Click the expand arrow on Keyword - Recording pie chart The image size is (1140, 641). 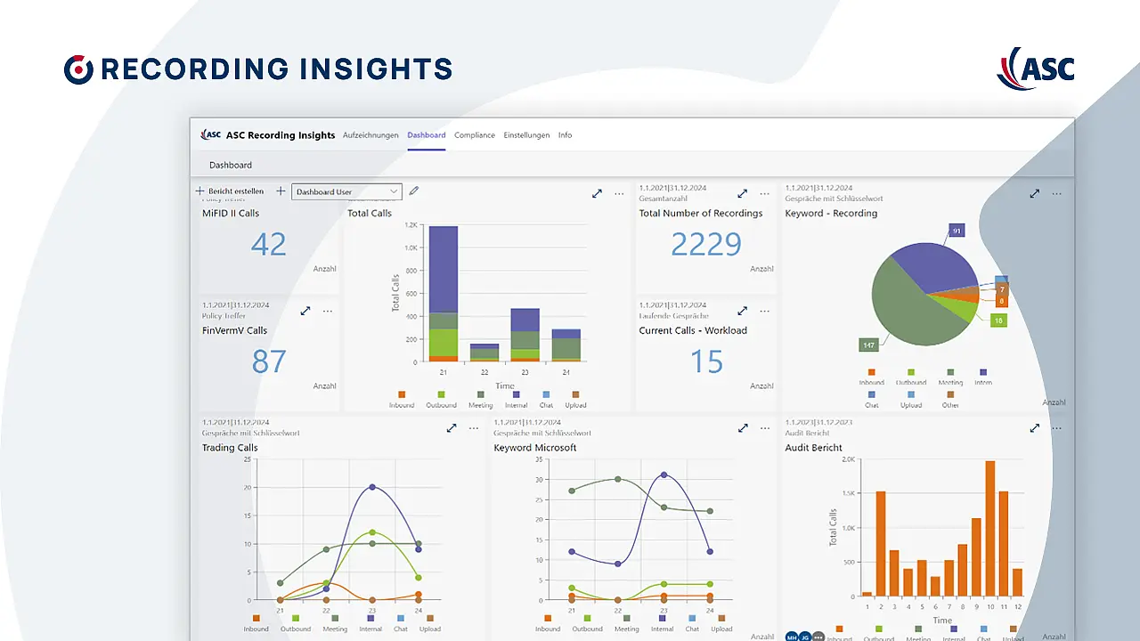pos(1035,193)
